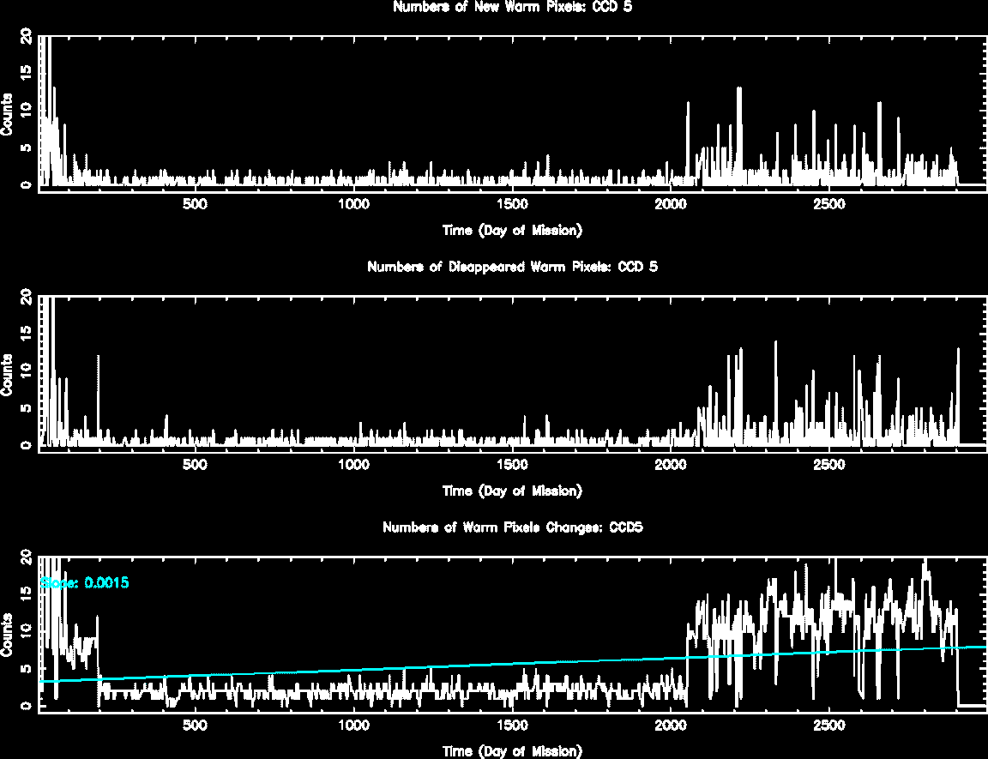Click the cyan 'Slope: 0.0015' label

click(x=84, y=582)
